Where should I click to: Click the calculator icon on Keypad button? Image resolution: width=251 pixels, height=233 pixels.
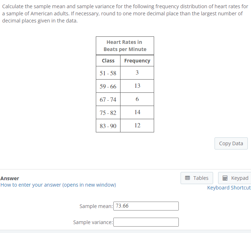pos(225,178)
